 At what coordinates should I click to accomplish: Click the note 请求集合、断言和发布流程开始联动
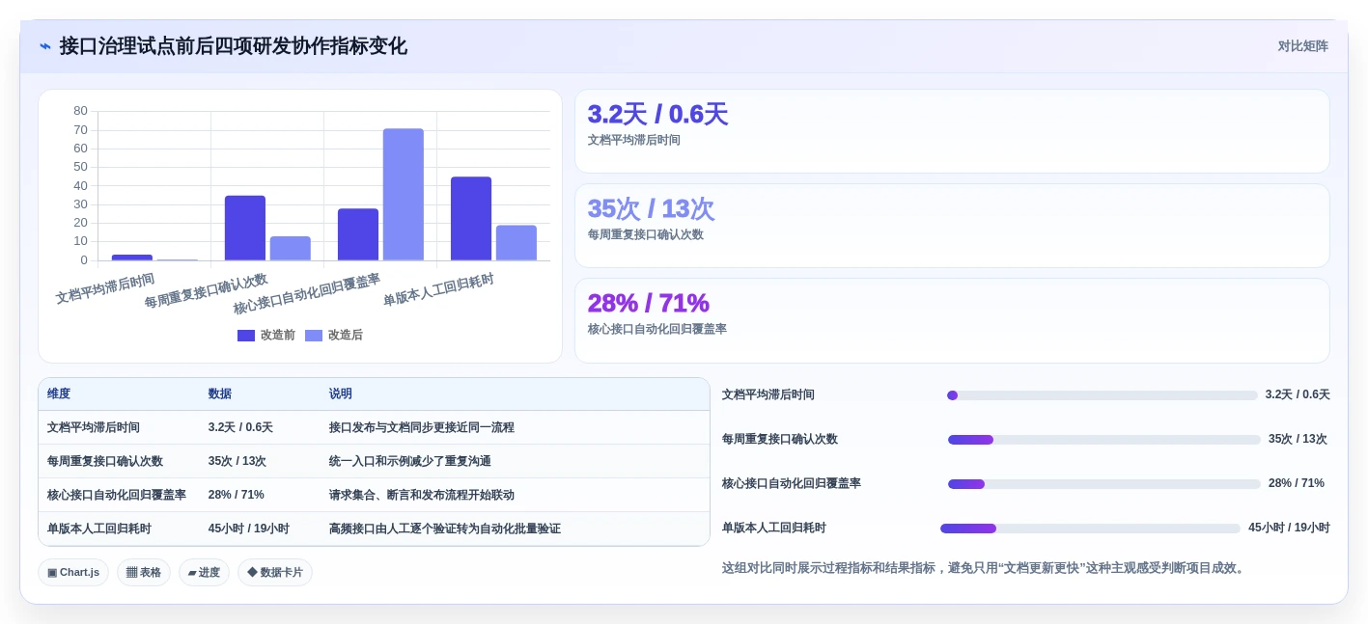(x=422, y=495)
